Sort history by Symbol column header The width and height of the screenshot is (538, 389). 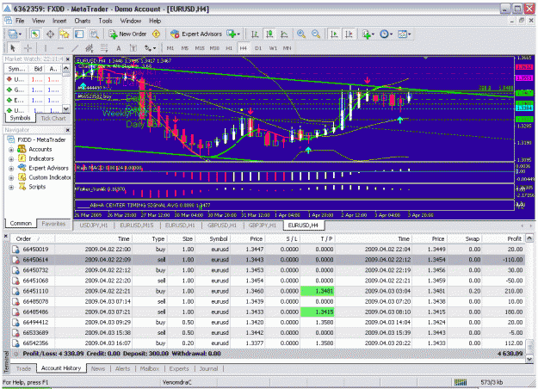(x=215, y=238)
